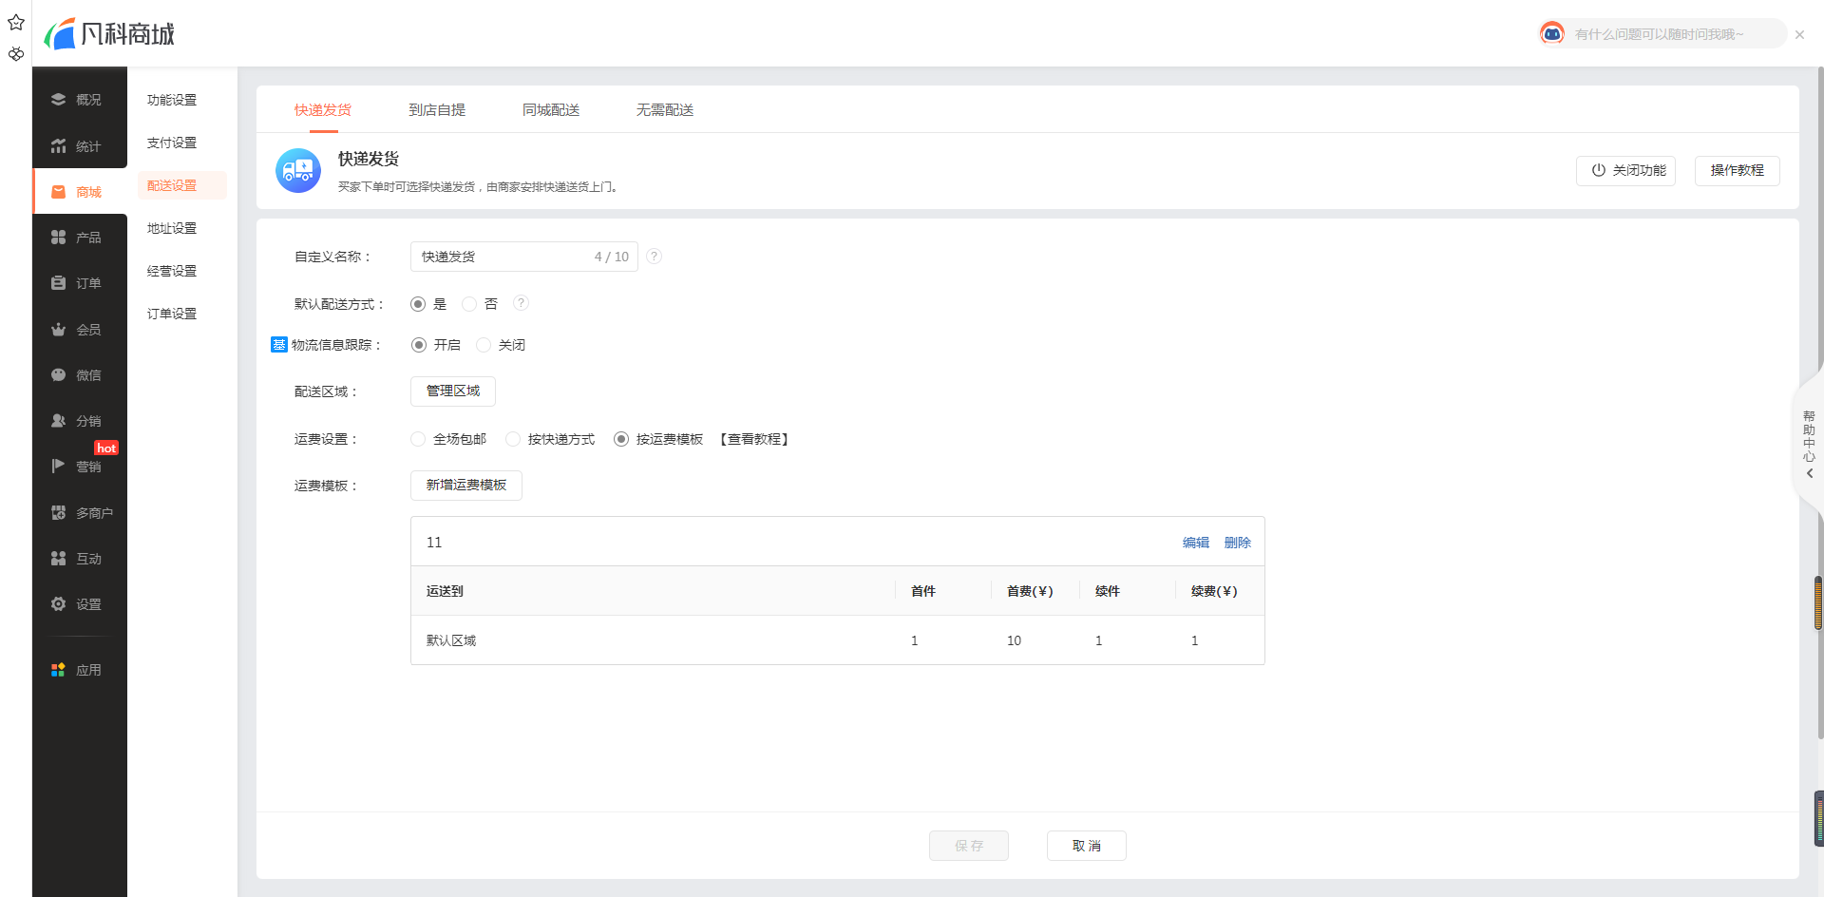The height and width of the screenshot is (897, 1824).
Task: Open the 应用 apps colorful grid icon
Action: (x=59, y=670)
